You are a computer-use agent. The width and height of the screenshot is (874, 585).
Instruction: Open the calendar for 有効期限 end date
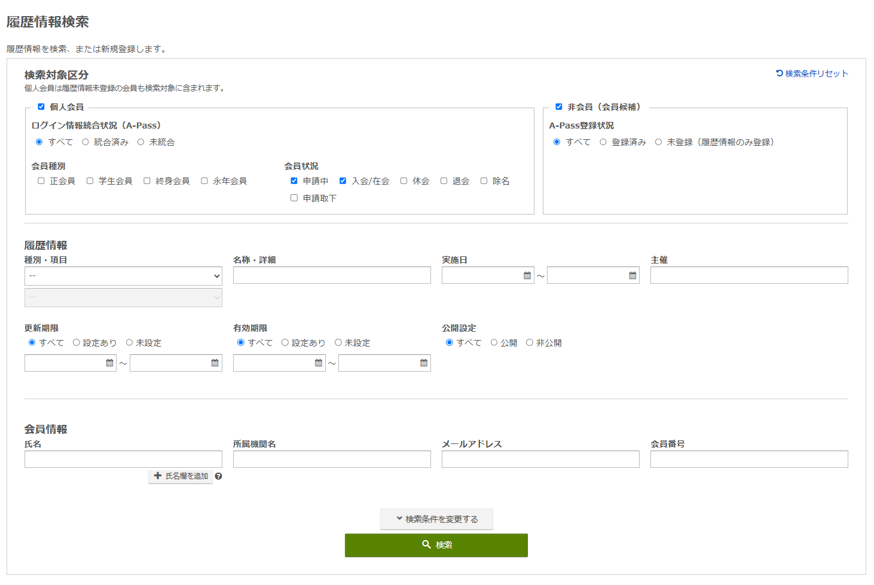[423, 362]
